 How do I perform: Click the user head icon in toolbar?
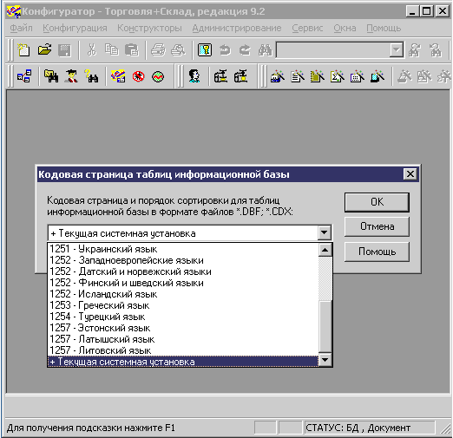coord(194,76)
